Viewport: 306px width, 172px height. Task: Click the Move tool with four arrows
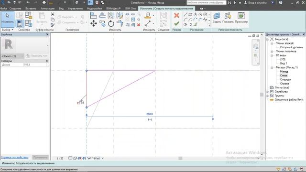coord(94,23)
